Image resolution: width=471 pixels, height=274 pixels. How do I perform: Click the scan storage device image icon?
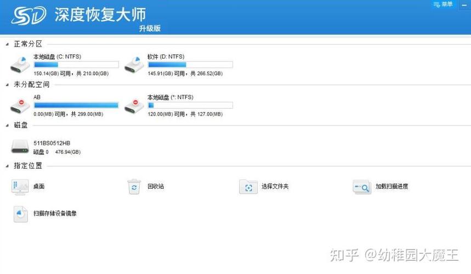coord(20,214)
